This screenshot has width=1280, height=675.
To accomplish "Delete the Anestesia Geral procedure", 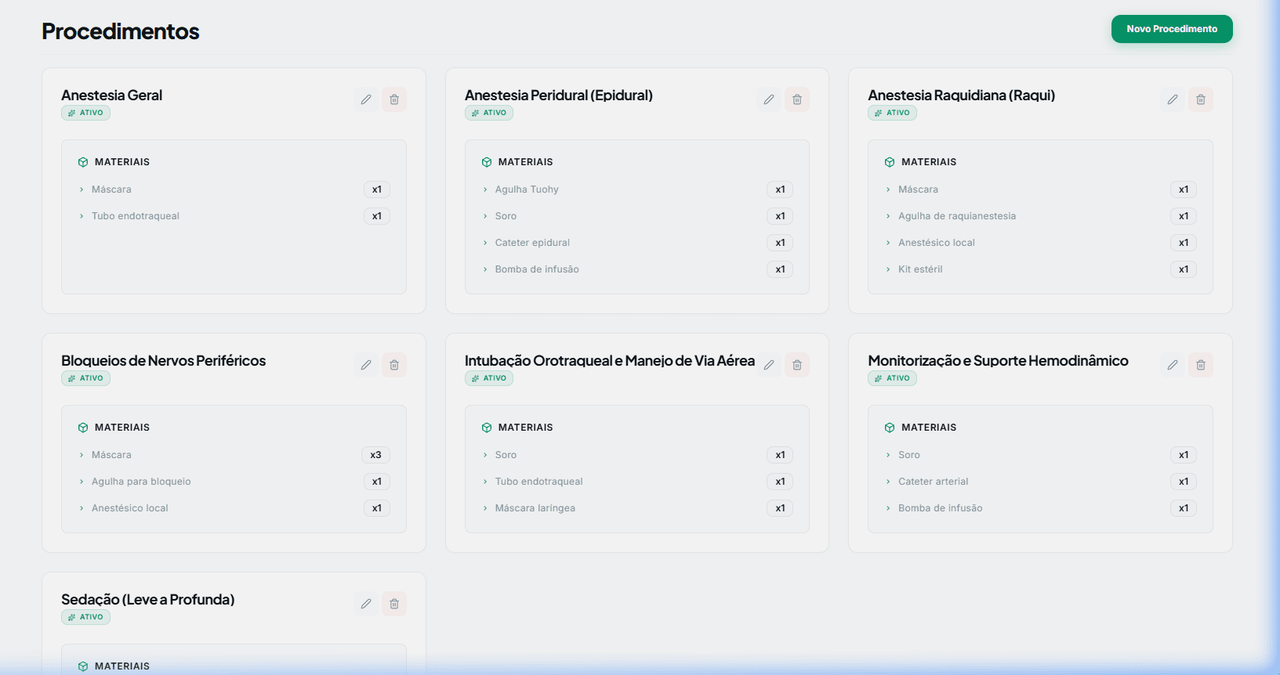I will click(394, 99).
